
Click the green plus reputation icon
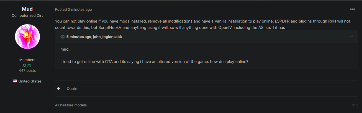pos(24,65)
